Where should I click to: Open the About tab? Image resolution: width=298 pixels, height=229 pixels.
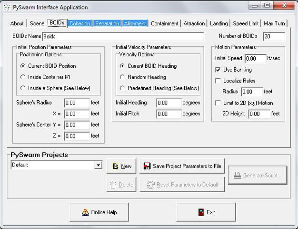click(17, 23)
